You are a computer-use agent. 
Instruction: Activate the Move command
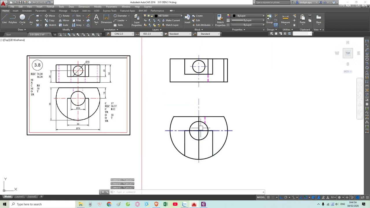click(50, 16)
